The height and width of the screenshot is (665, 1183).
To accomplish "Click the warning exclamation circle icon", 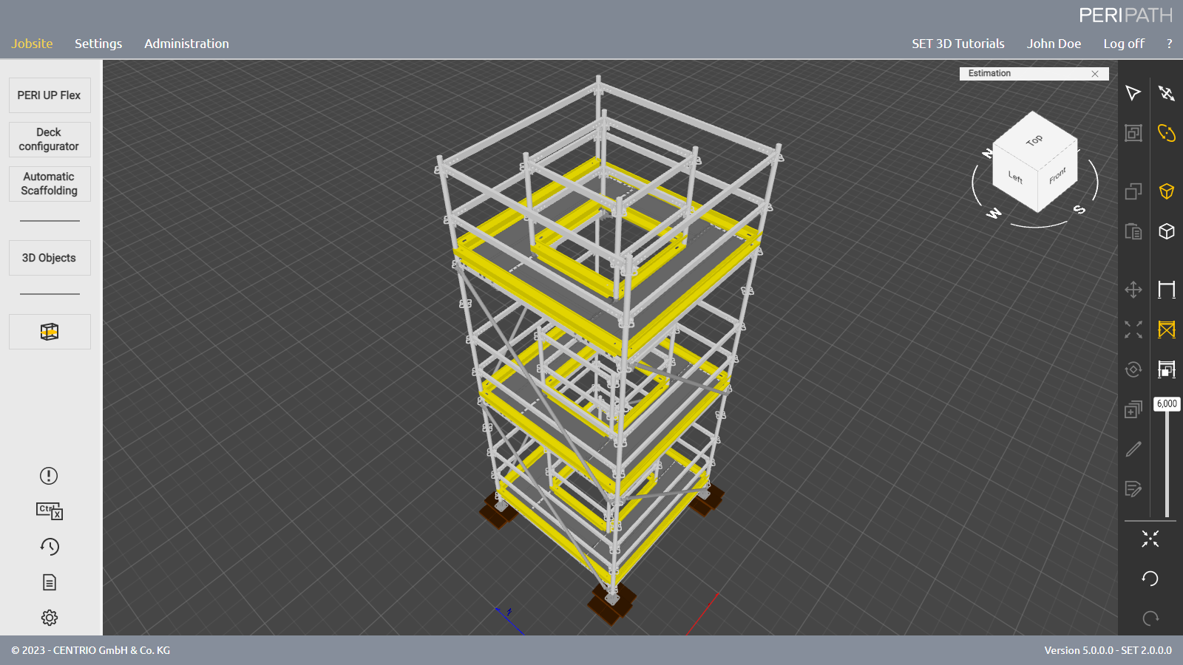I will [50, 476].
